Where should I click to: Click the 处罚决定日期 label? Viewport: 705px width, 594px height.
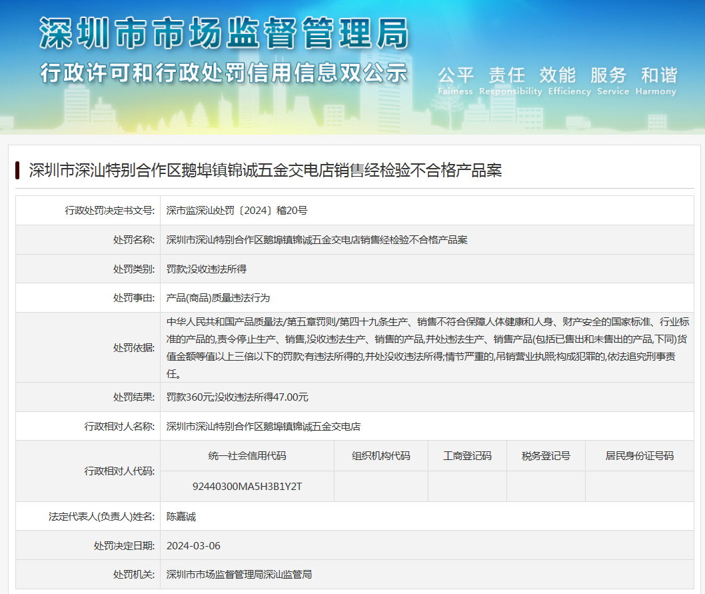[124, 546]
